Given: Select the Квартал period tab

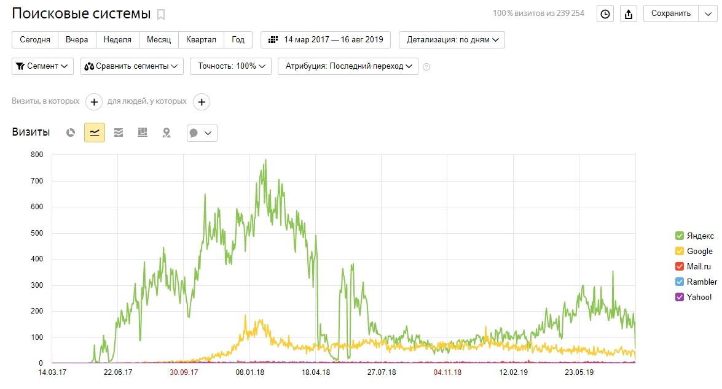Looking at the screenshot, I should coord(201,40).
